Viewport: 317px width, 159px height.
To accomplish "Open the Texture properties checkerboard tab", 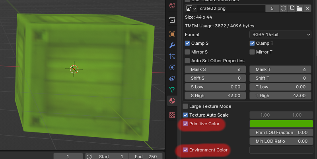I will [x=172, y=115].
